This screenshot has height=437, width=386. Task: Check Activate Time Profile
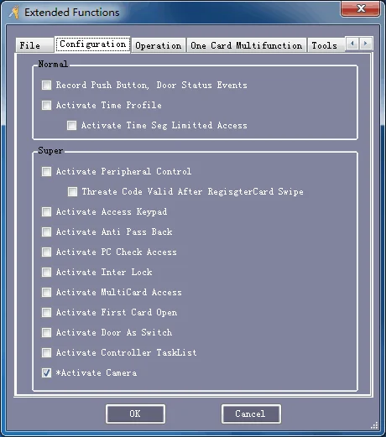coord(46,105)
